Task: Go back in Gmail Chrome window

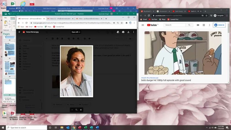Action: tap(19, 23)
